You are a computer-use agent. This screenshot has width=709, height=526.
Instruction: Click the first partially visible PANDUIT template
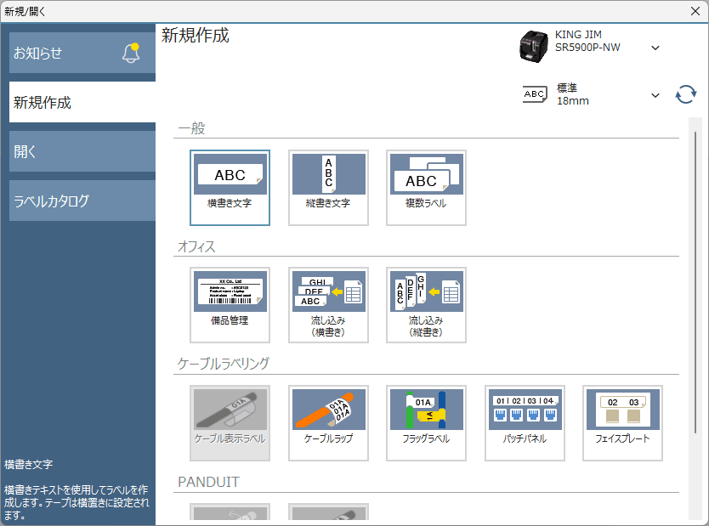(x=230, y=512)
